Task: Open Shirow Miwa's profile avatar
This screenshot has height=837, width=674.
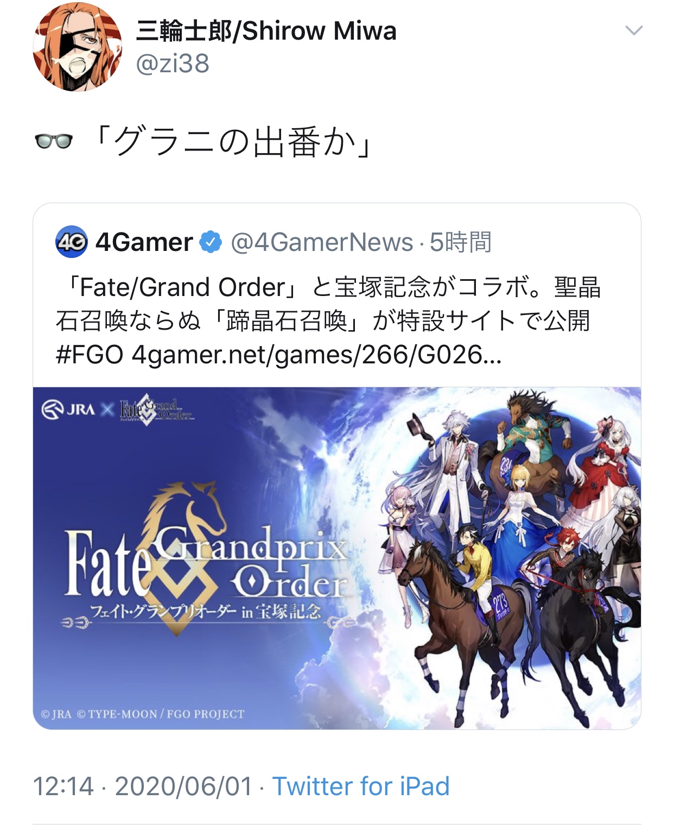Action: point(77,47)
